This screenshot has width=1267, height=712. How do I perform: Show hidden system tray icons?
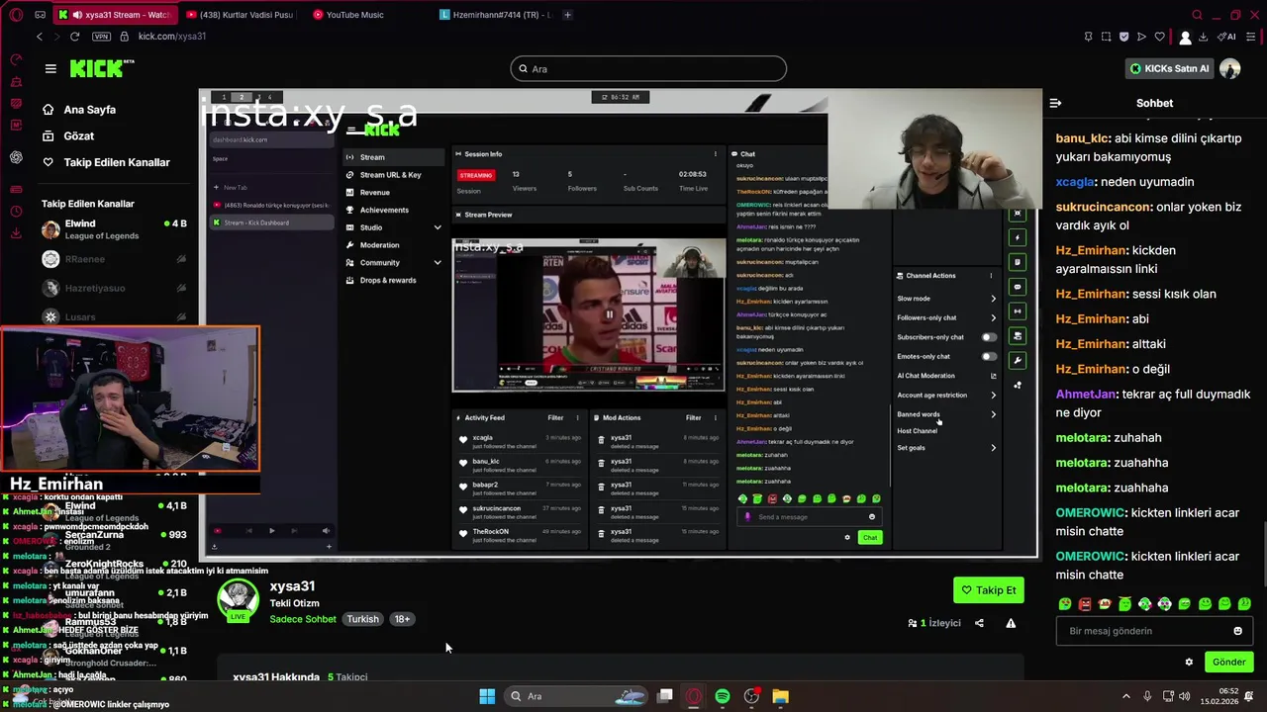pos(1125,696)
